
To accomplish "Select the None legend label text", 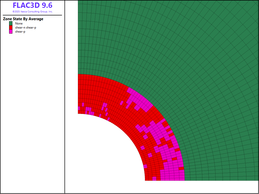I will (x=19, y=23).
